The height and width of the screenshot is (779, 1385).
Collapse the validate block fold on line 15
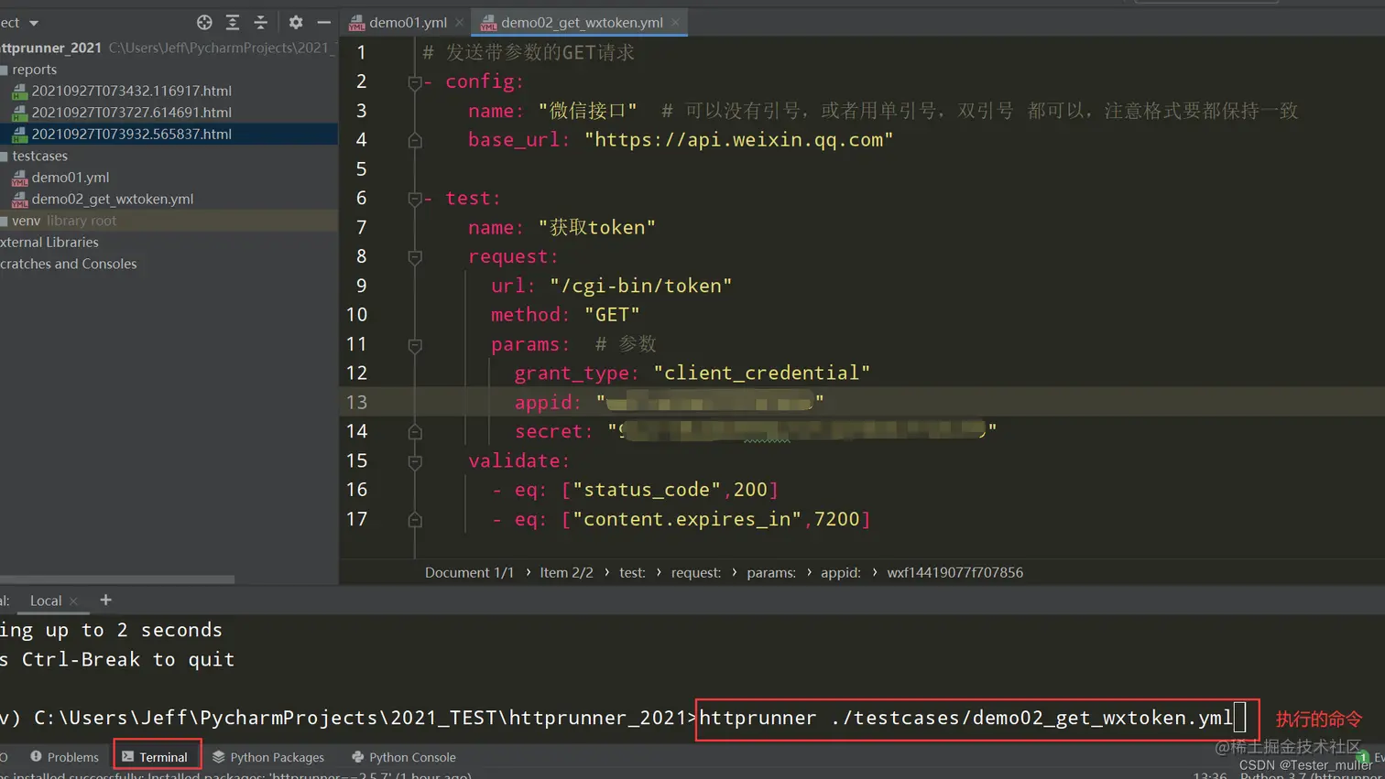pyautogui.click(x=415, y=461)
